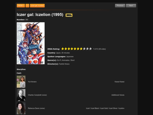
Task: Open the EMDB breadcrumb
Action: tap(21, 6)
